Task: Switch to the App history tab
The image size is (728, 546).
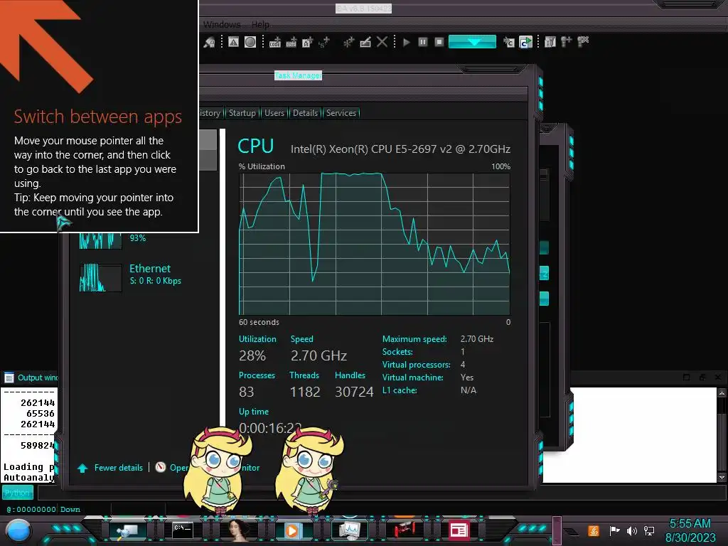Action: pyautogui.click(x=210, y=113)
